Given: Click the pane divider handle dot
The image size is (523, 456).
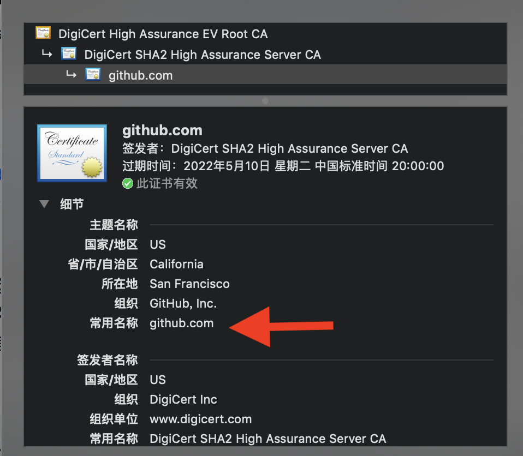Looking at the screenshot, I should 265,101.
